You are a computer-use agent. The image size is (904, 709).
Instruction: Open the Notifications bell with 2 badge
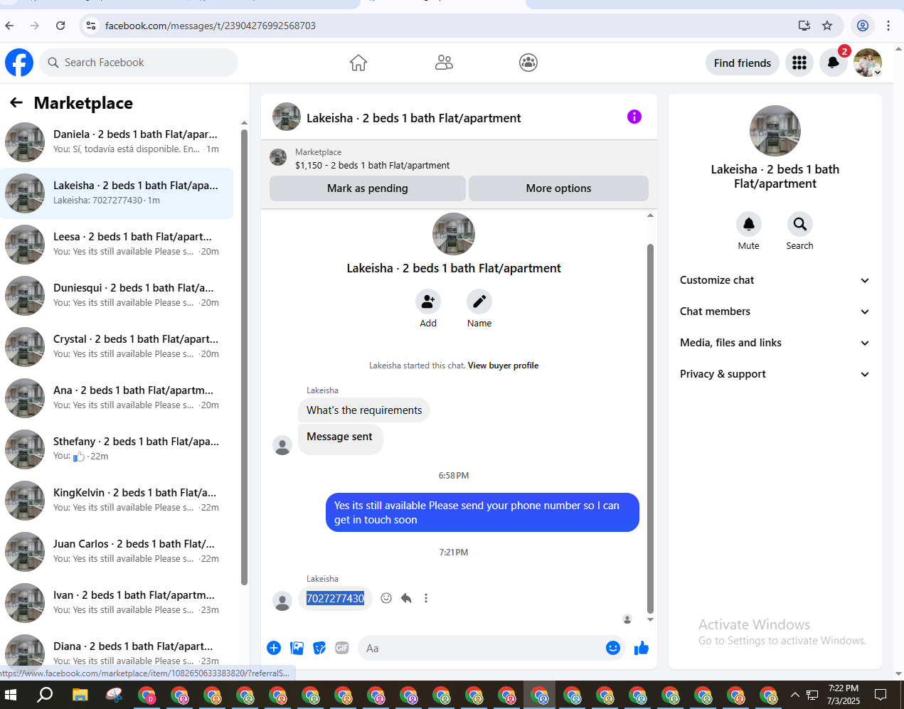pos(834,63)
